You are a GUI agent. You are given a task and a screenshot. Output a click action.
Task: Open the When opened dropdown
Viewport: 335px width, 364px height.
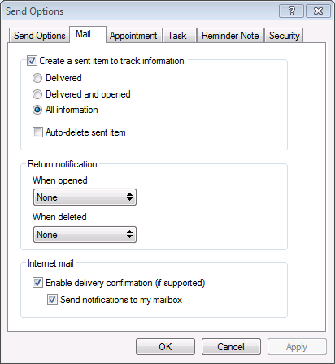(85, 197)
